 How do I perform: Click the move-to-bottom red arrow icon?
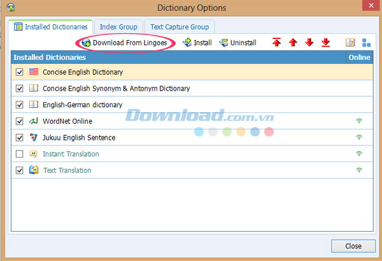[326, 43]
